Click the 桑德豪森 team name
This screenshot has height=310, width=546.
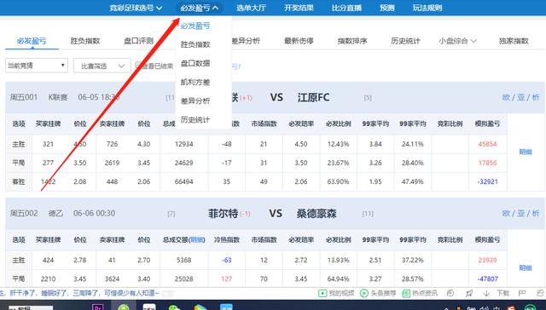tap(317, 214)
